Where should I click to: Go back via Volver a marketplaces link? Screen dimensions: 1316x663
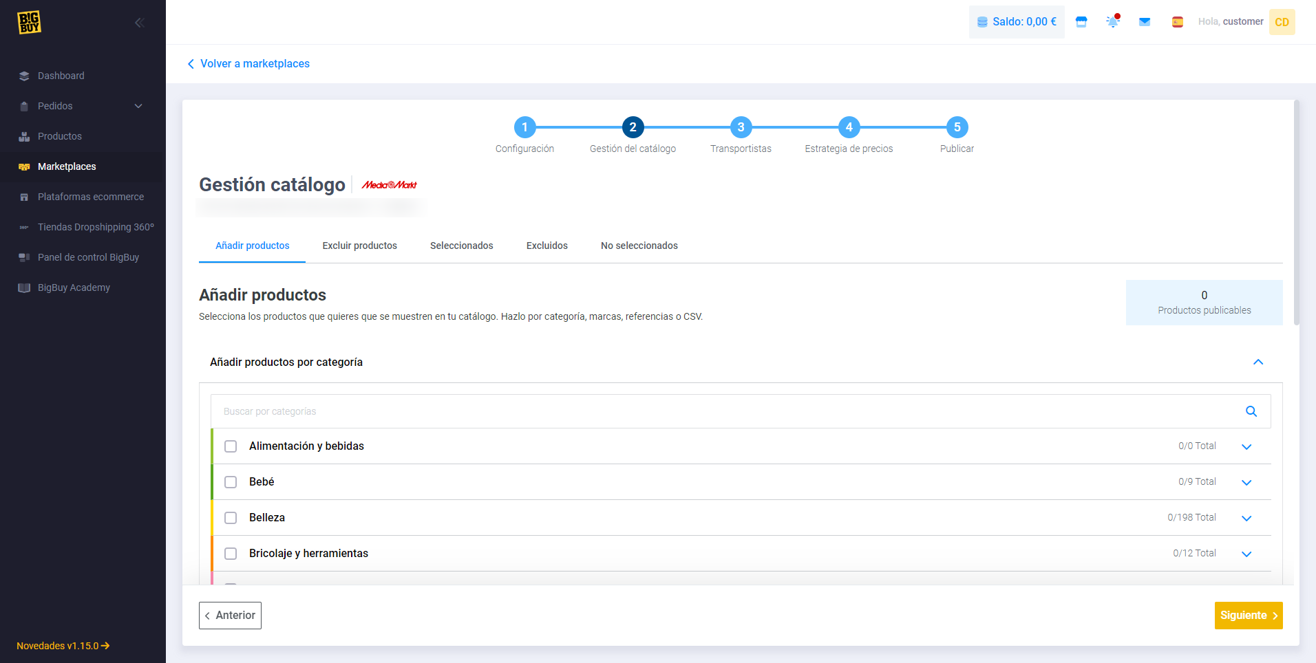point(248,63)
